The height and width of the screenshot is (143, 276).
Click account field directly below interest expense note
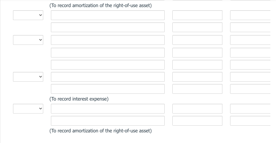click(x=107, y=109)
